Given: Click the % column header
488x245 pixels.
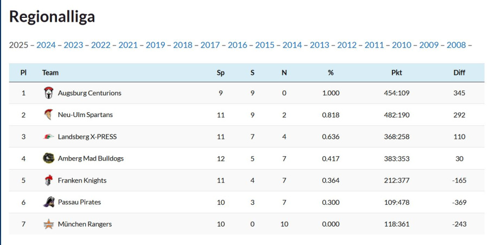Looking at the screenshot, I should (x=331, y=73).
